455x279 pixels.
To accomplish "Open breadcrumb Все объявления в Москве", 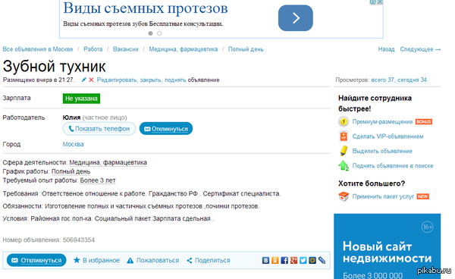I will click(38, 49).
